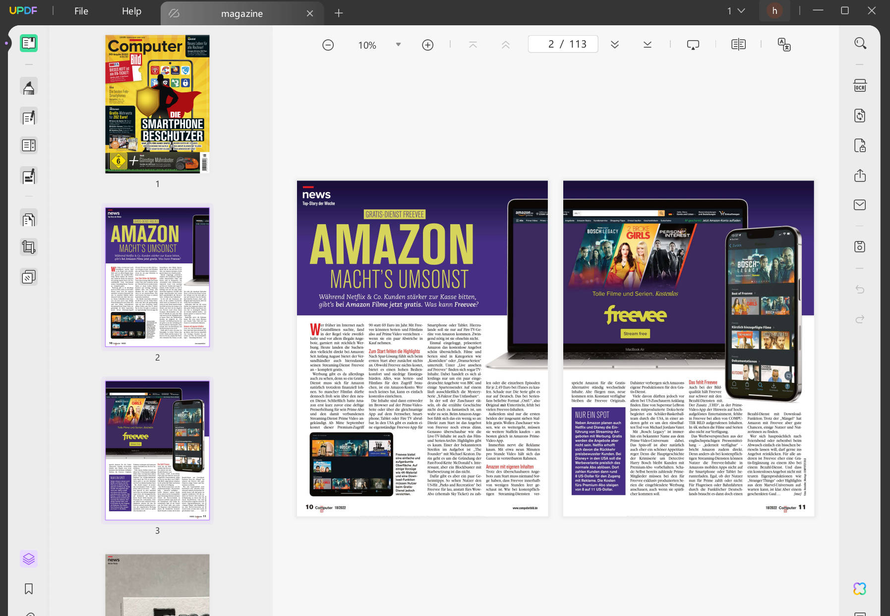The width and height of the screenshot is (890, 616).
Task: Open the Comment highlighter tool
Action: [29, 86]
